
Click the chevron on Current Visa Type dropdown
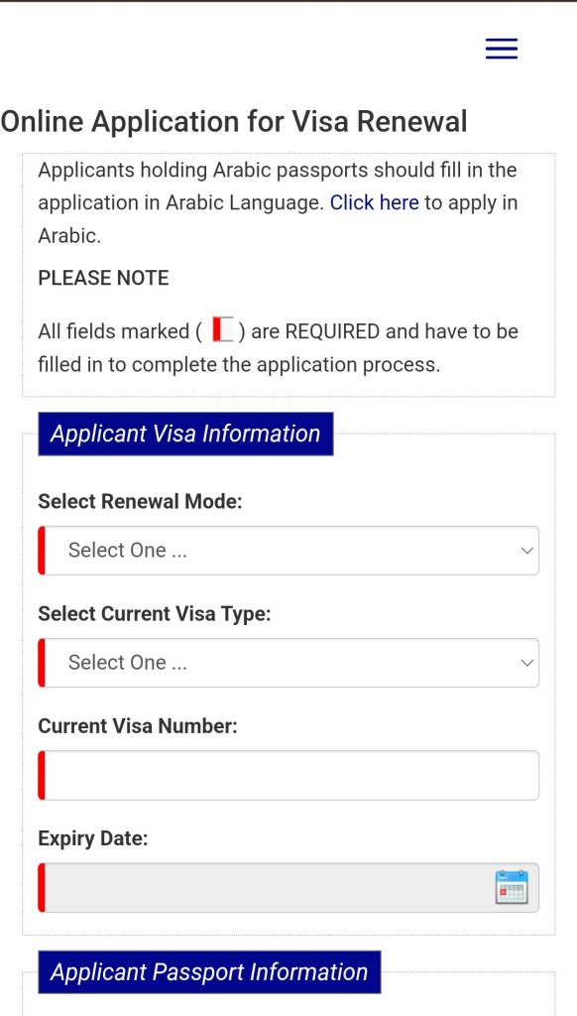tap(526, 662)
